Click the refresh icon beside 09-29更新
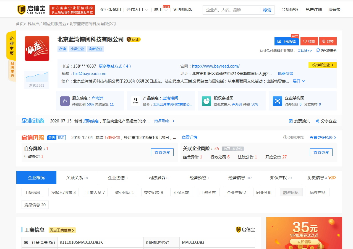 (318, 50)
